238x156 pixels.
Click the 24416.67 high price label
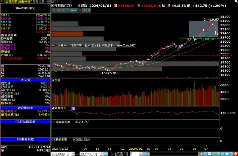tap(211, 20)
